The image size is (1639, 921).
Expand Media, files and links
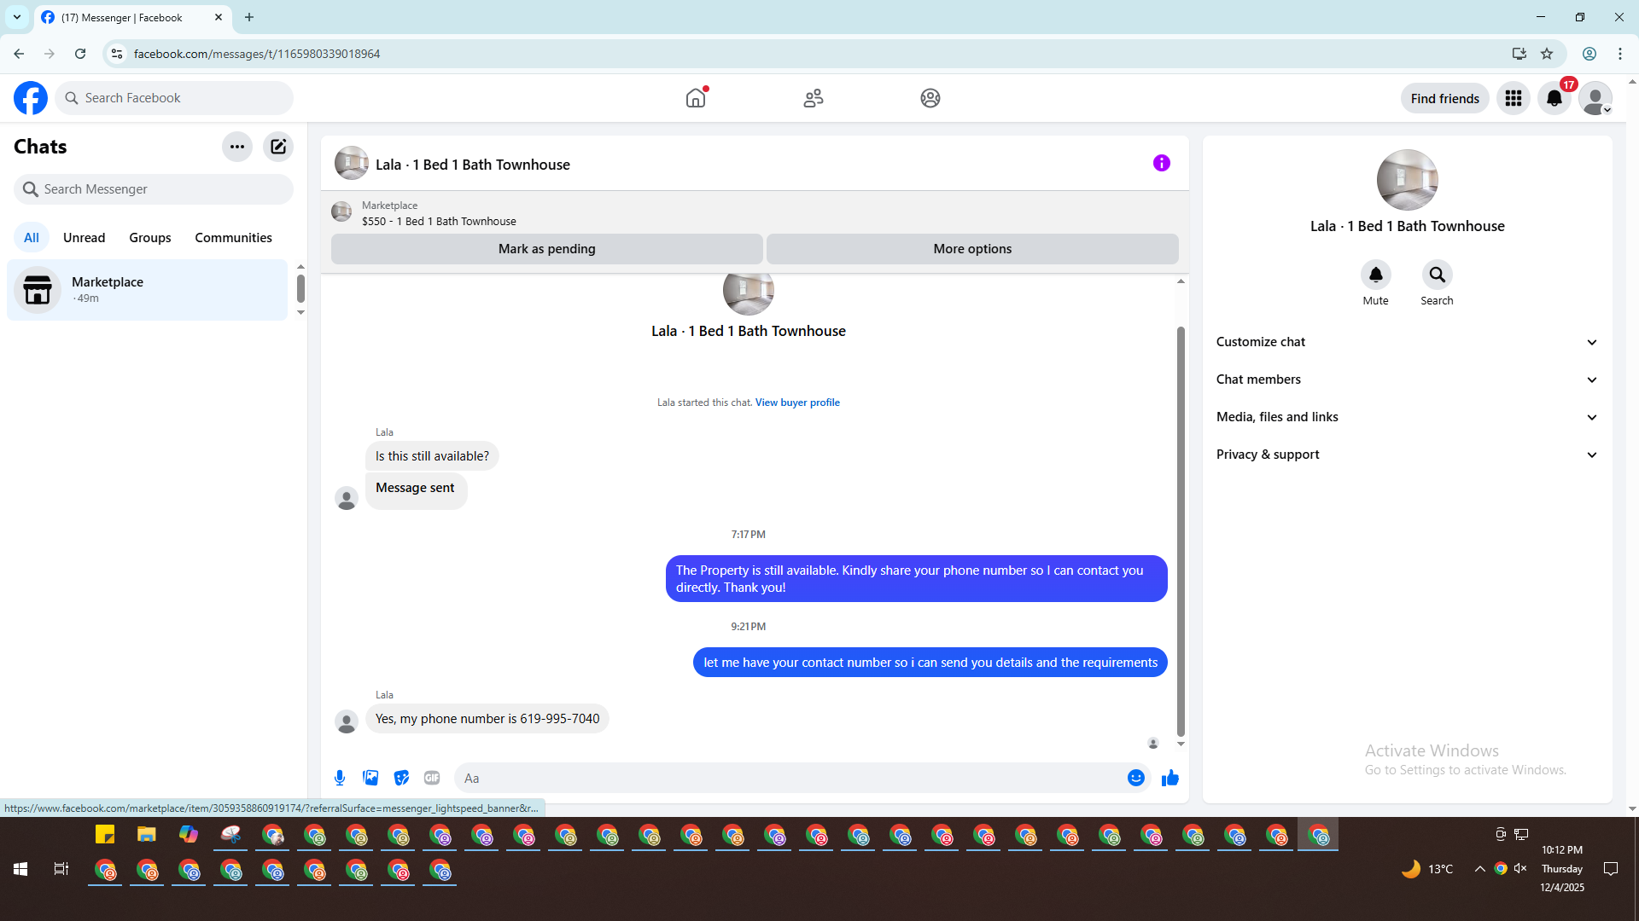tap(1406, 417)
